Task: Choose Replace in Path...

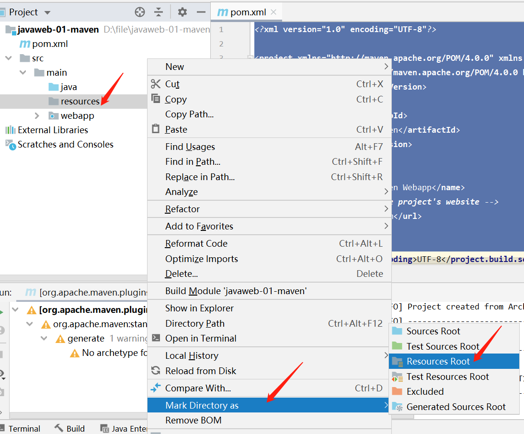Action: click(x=269, y=177)
